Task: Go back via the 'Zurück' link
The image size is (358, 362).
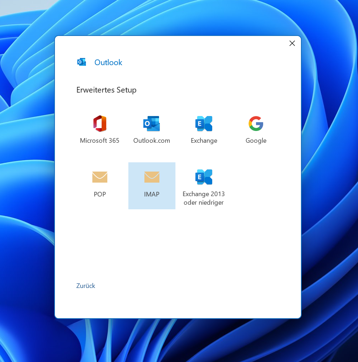Action: coord(86,286)
